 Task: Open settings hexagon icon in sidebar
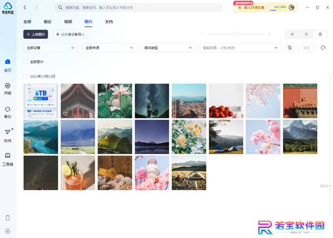click(7, 231)
